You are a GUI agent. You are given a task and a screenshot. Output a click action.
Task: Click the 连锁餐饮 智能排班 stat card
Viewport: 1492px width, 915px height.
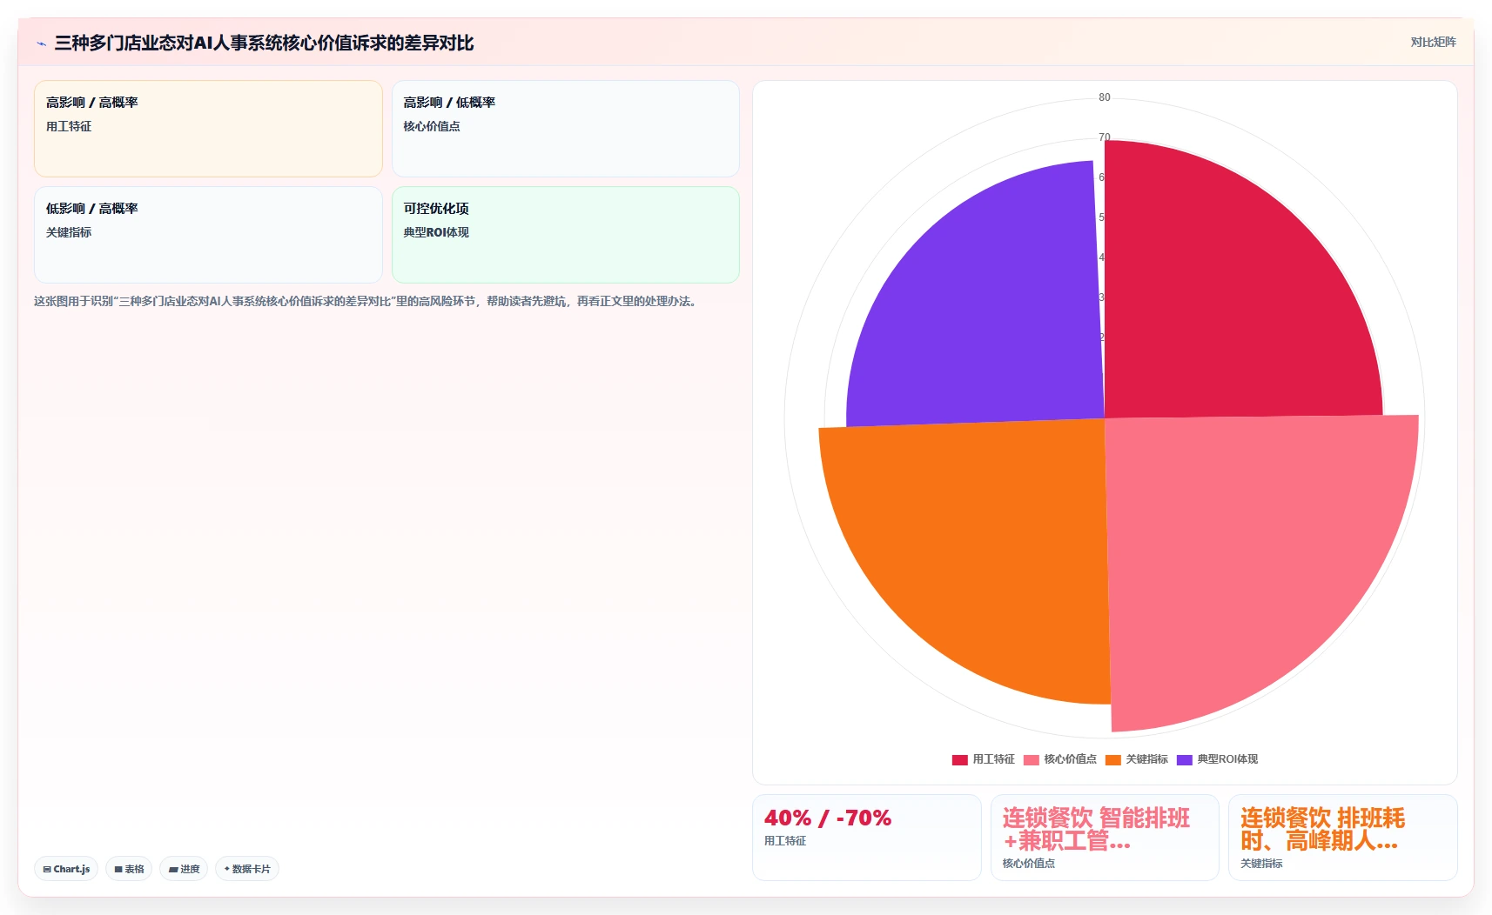(x=1105, y=838)
